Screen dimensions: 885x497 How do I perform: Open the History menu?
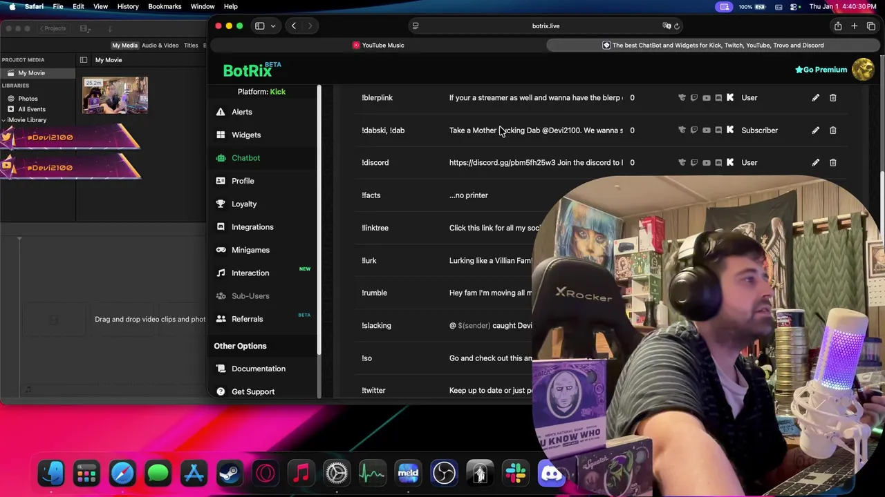128,6
